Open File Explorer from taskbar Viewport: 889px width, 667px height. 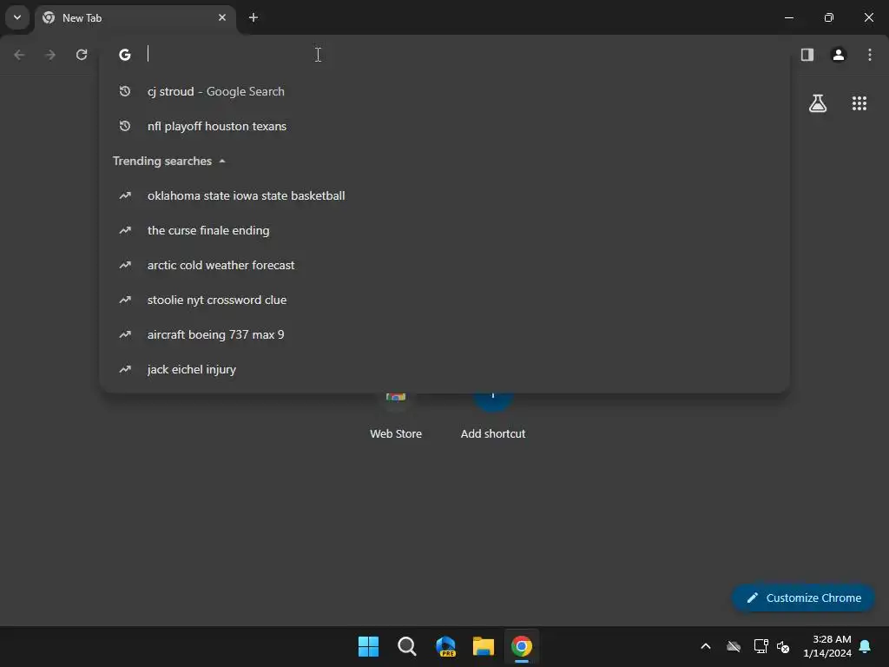(484, 646)
